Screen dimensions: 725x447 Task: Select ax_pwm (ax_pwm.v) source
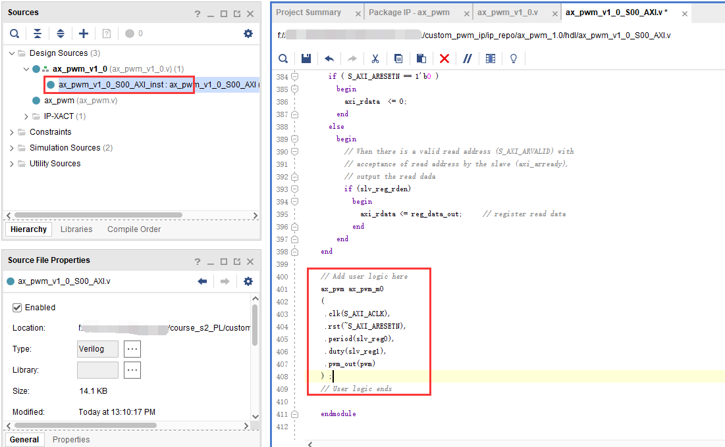(x=80, y=101)
